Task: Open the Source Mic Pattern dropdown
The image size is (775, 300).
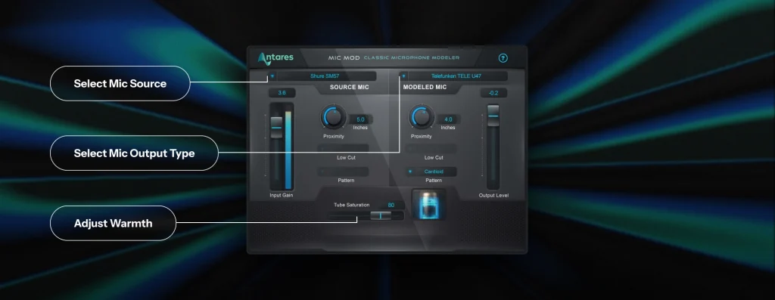Action: (343, 172)
